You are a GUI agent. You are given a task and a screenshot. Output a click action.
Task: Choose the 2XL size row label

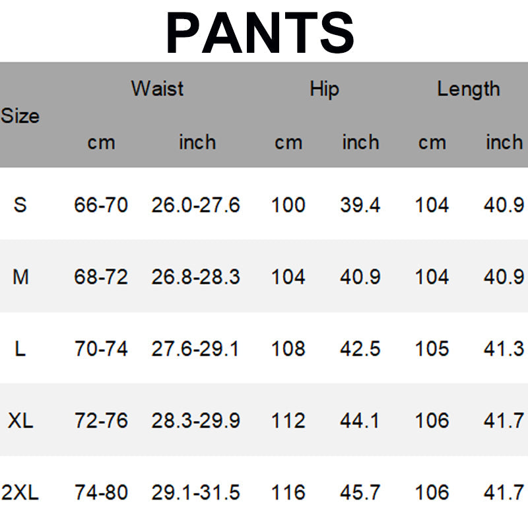pos(20,492)
